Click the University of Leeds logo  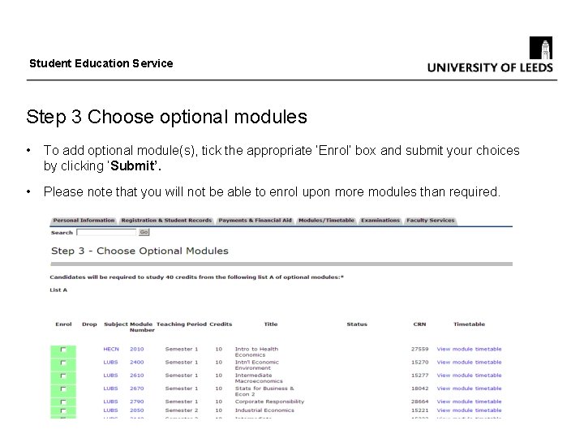pyautogui.click(x=490, y=55)
